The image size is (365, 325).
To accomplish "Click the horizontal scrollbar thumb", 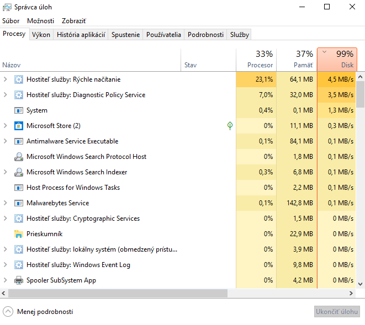I will pyautogui.click(x=118, y=293).
